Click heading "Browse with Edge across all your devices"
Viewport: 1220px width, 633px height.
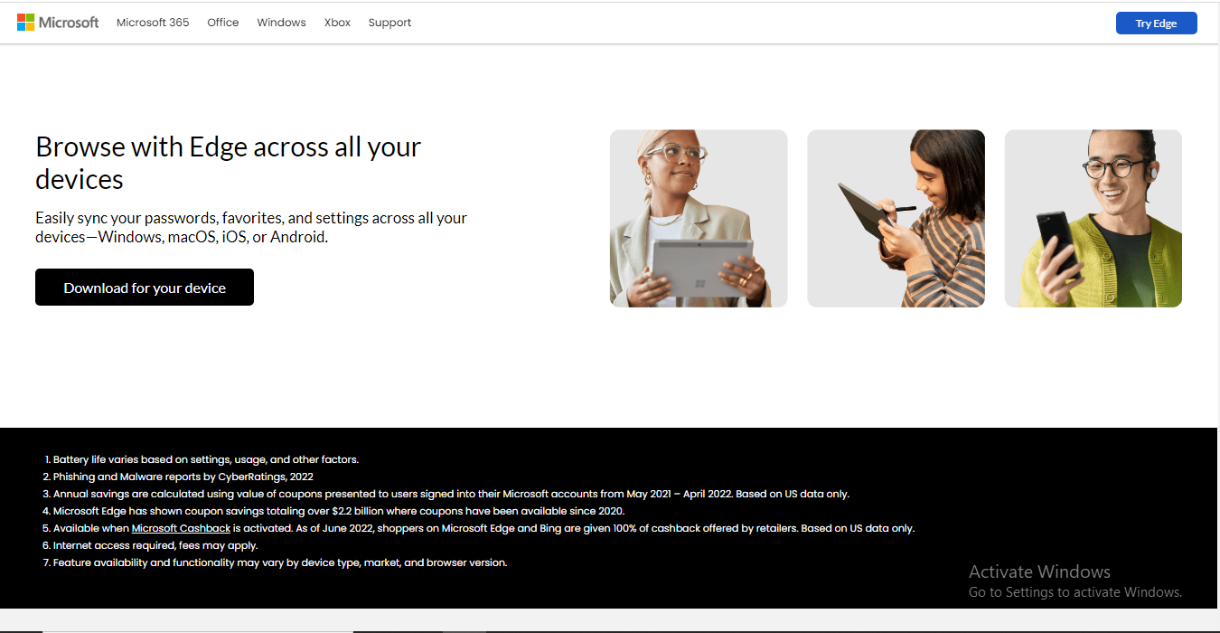pos(229,163)
